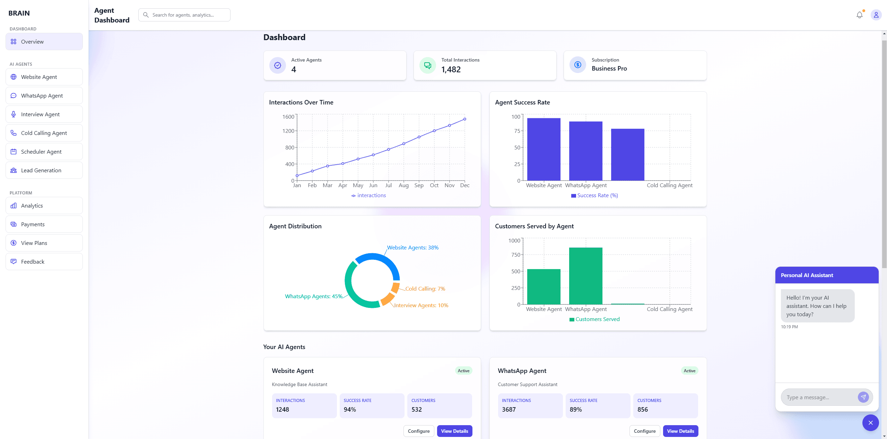Click Configure on the Website Agent card
This screenshot has width=887, height=439.
418,431
